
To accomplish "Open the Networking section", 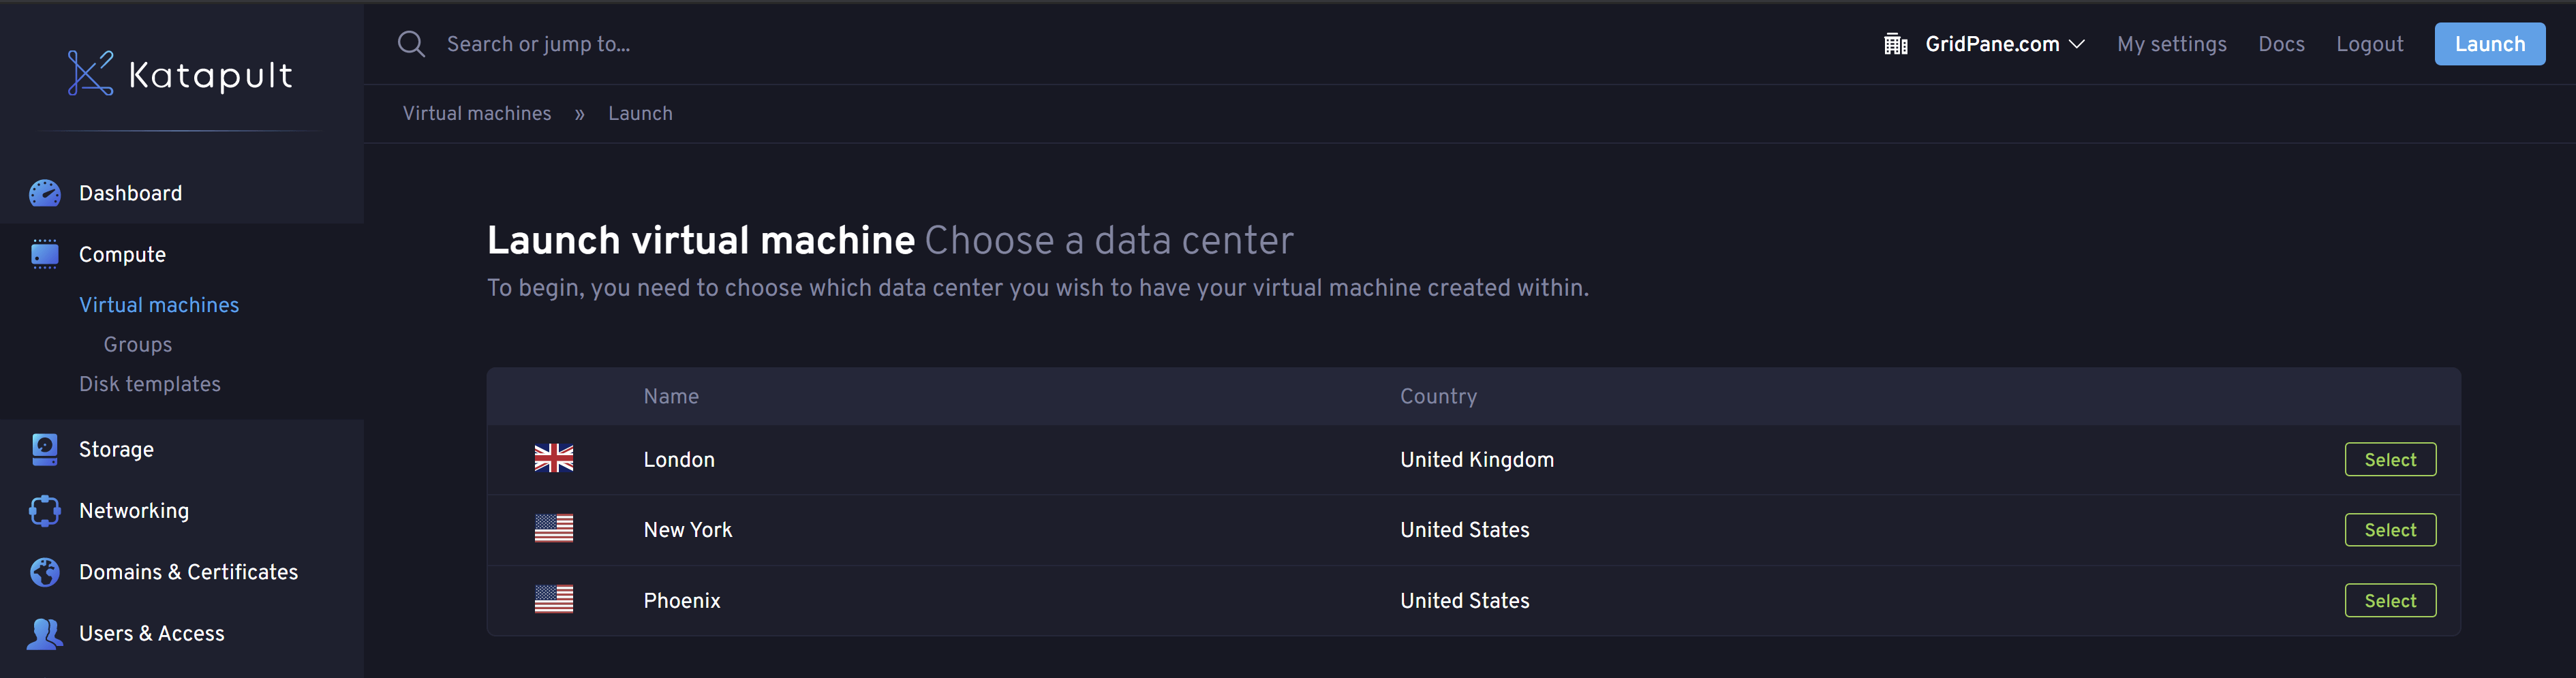I will 134,511.
